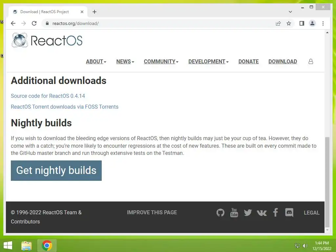Click the volume speaker icon in tray
336x252 pixels.
tap(305, 245)
